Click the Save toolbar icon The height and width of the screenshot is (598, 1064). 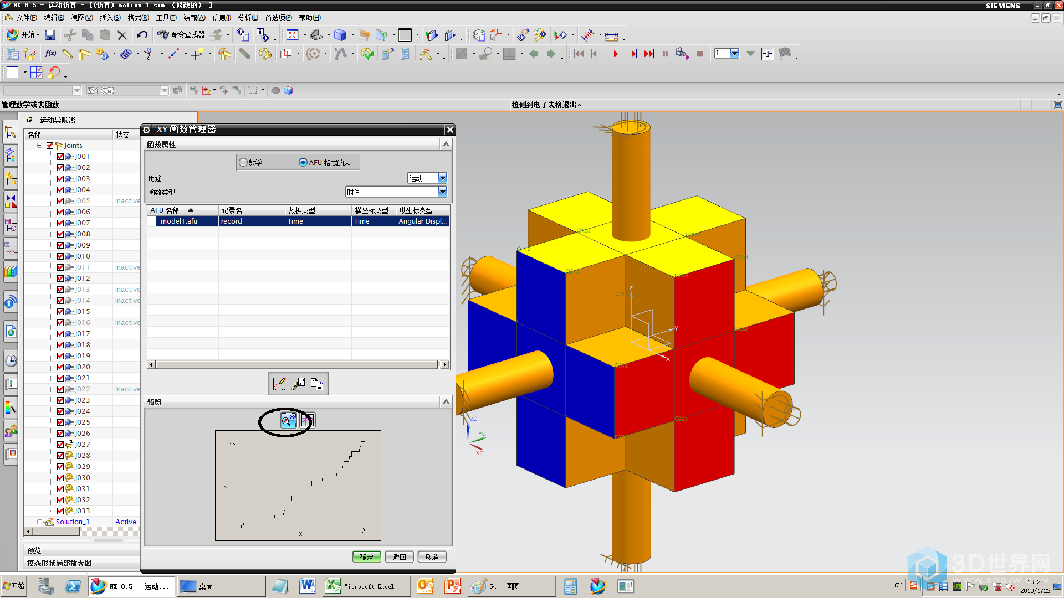pos(50,35)
